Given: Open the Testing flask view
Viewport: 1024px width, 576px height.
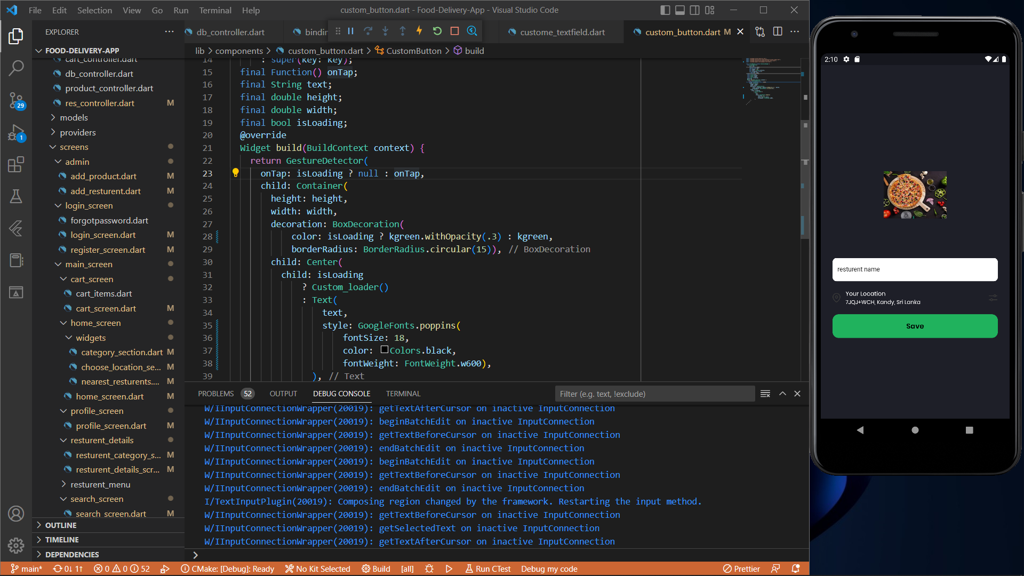Looking at the screenshot, I should [x=16, y=196].
